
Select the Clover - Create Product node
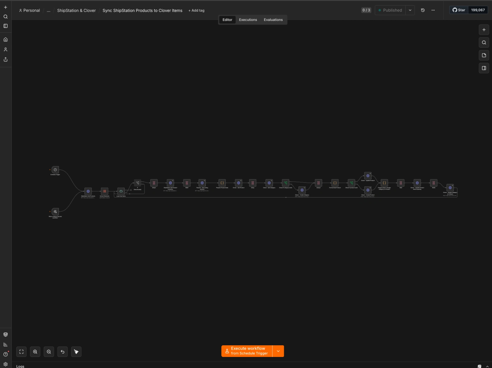point(368,190)
